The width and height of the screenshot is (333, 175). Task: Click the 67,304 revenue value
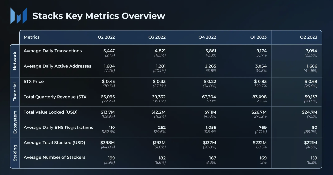point(209,97)
